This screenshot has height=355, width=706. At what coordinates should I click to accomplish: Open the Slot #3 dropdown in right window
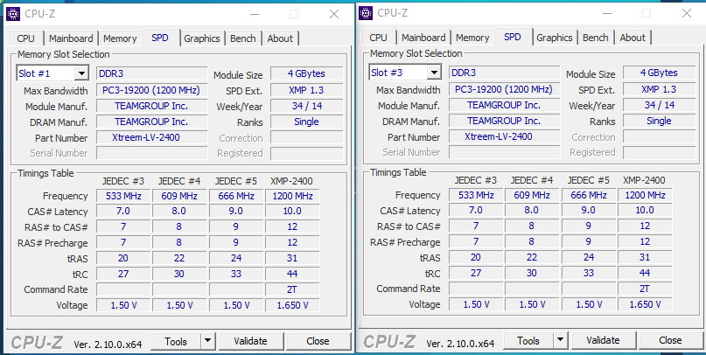tap(435, 73)
